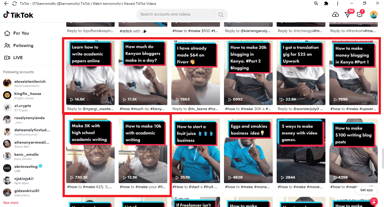This screenshot has width=384, height=207.
Task: Open atienonyarmwali... account
Action: 27,144
